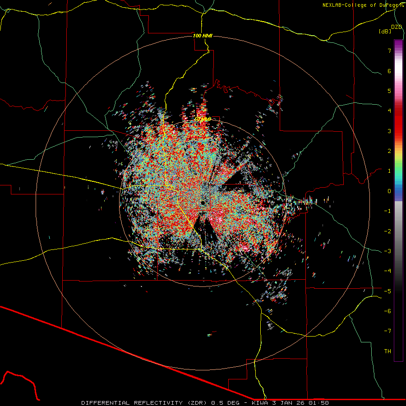
Task: Click the vertical ZDR color scale bar
Action: click(x=398, y=201)
